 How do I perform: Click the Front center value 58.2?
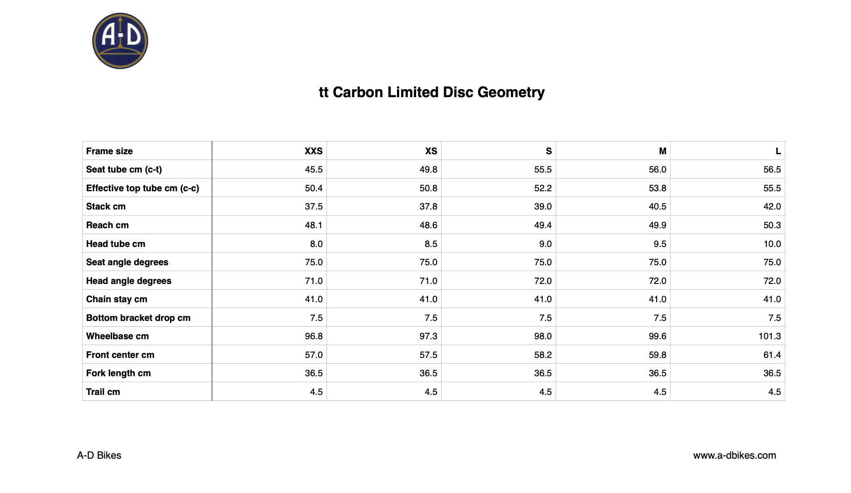(543, 355)
